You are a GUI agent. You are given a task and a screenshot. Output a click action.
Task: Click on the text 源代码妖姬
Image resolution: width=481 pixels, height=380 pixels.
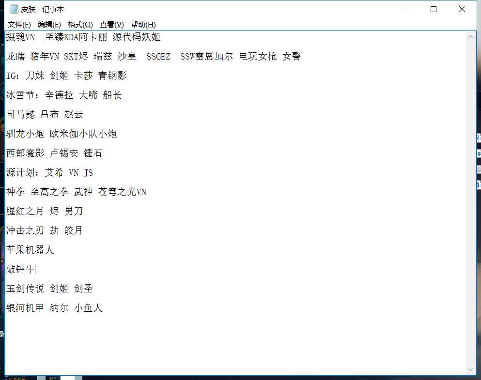pyautogui.click(x=137, y=37)
